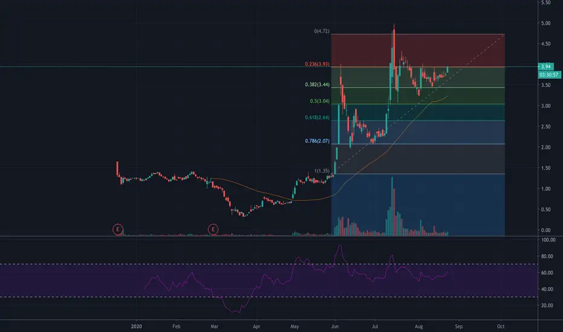Select the Fibonacci 1(1.35) level label

(x=322, y=171)
